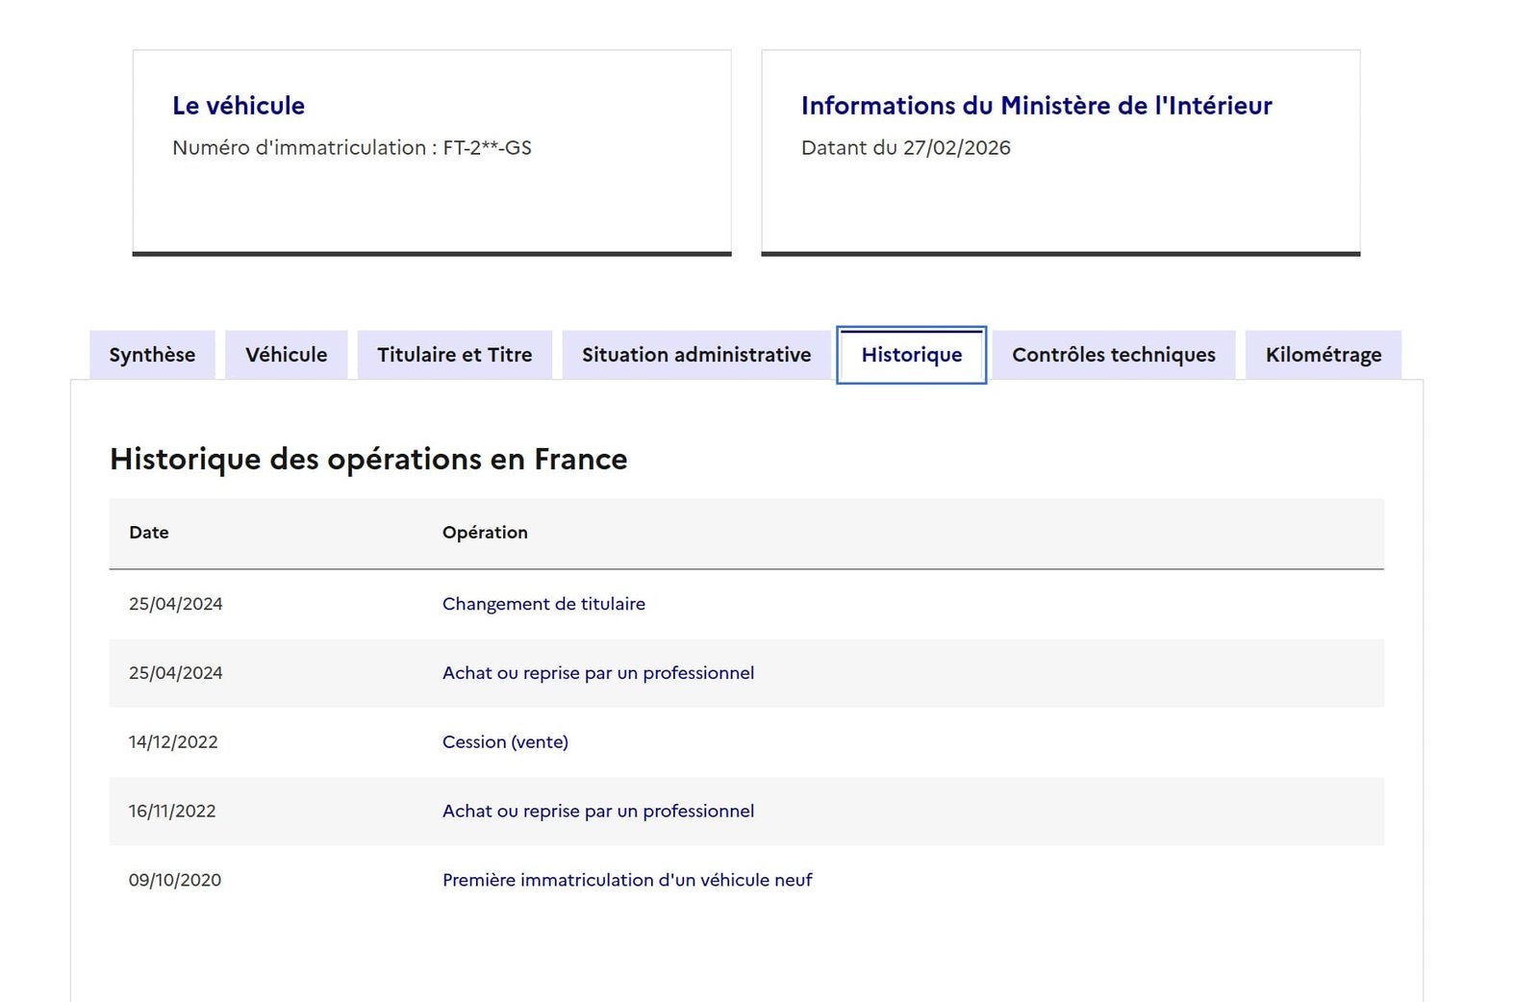Click 'Historique des opérations en France' heading
The width and height of the screenshot is (1539, 1002).
click(x=368, y=460)
